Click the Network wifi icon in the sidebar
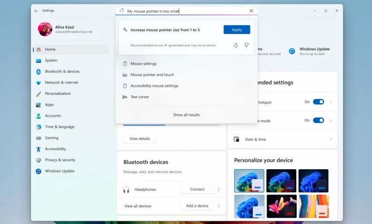 [x=39, y=83]
